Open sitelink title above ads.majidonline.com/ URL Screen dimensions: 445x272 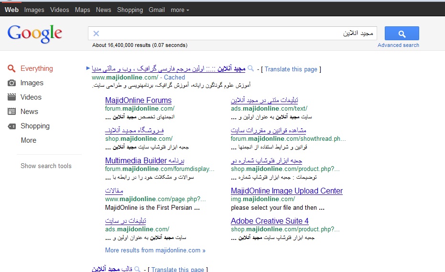point(125,221)
